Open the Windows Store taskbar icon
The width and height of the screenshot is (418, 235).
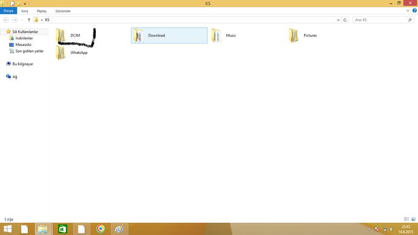pos(62,229)
